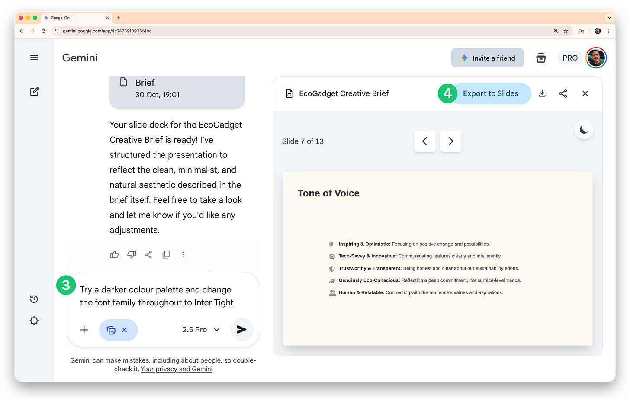Go to the previous slide
Screen dimensions: 630x405
pyautogui.click(x=425, y=141)
